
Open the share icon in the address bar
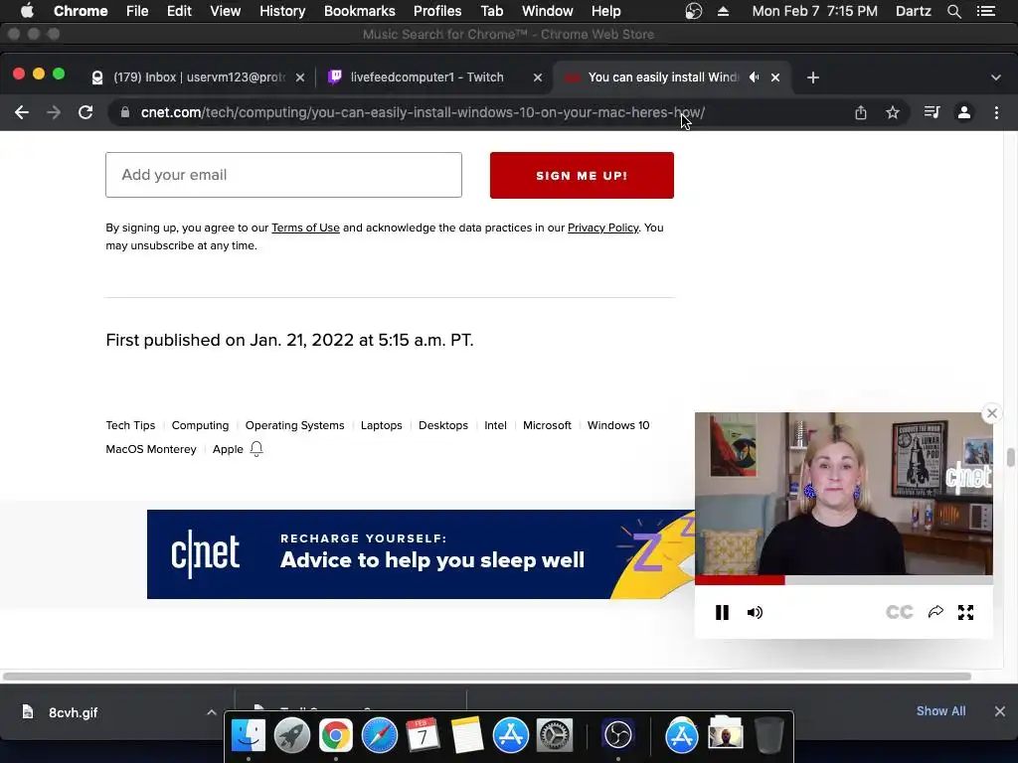point(861,112)
